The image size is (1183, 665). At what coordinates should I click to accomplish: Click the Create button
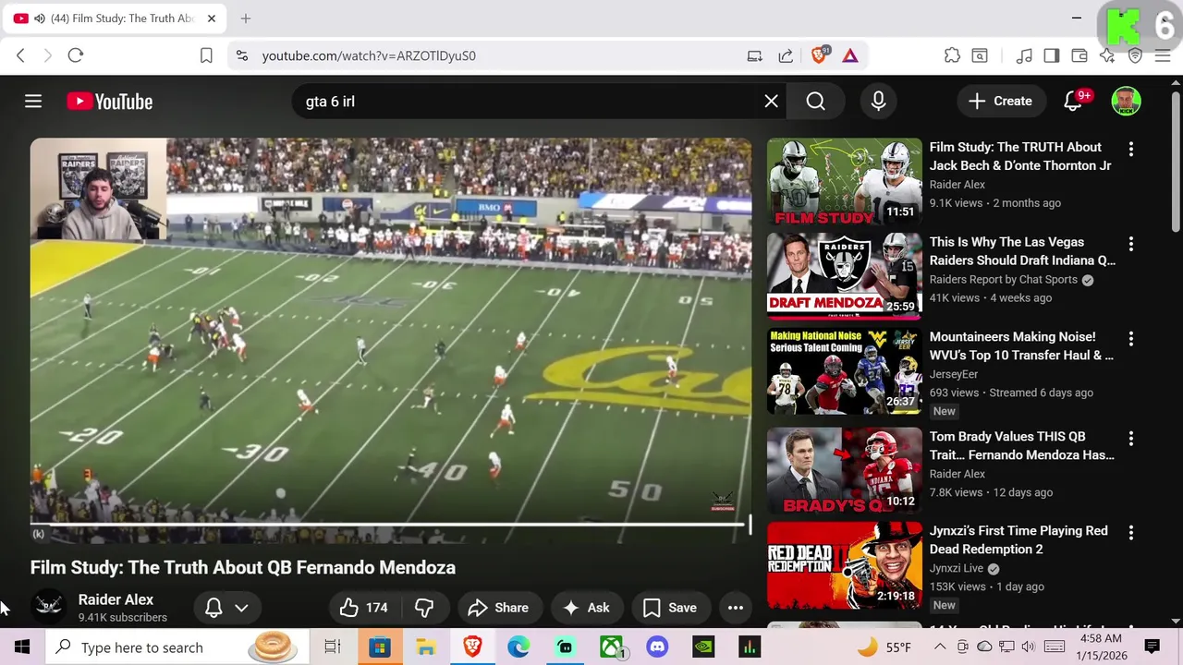pos(1000,102)
